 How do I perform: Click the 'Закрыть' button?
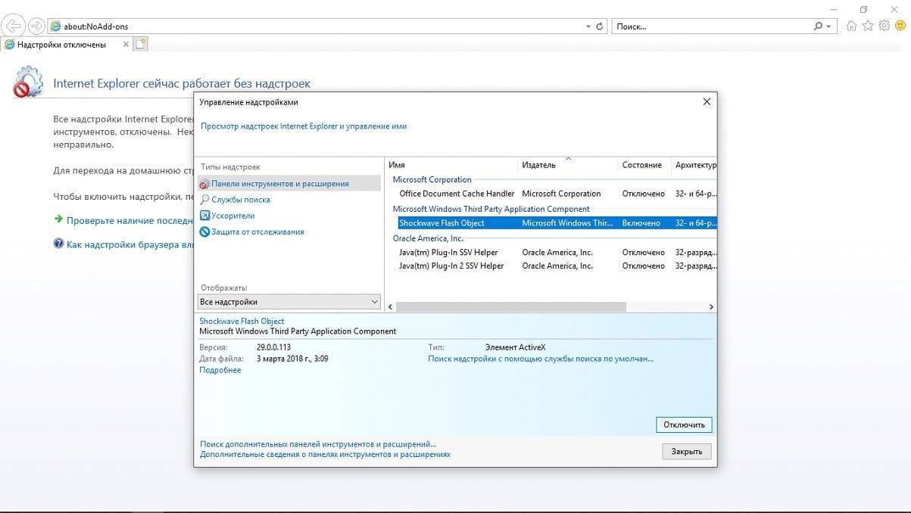coord(686,452)
